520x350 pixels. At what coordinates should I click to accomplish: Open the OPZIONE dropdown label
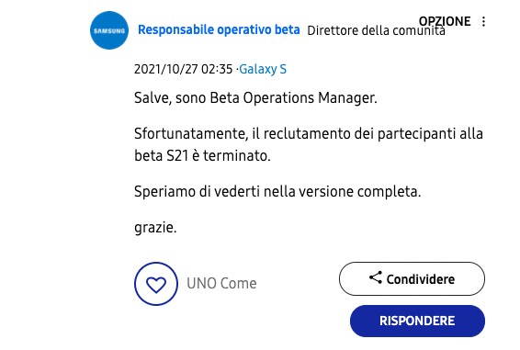pyautogui.click(x=445, y=21)
